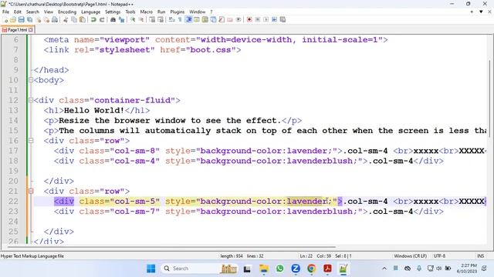
Task: Click the UTF-8 encoding in status bar
Action: point(439,256)
